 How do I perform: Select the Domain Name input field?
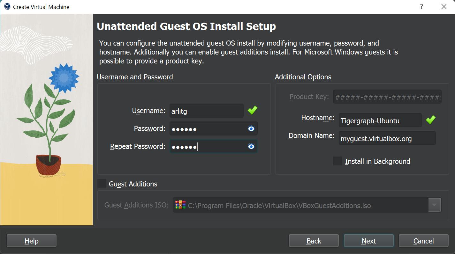point(387,138)
